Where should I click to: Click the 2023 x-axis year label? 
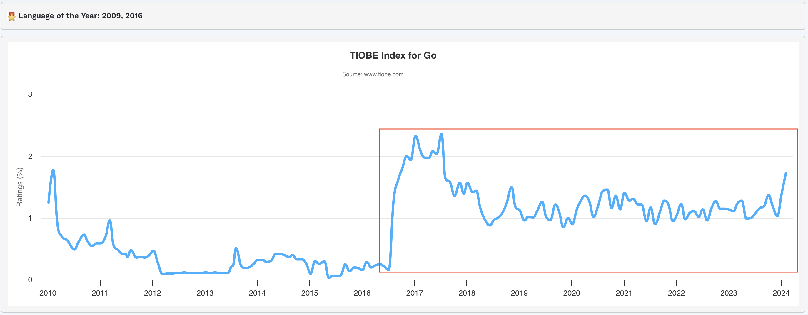pyautogui.click(x=729, y=293)
